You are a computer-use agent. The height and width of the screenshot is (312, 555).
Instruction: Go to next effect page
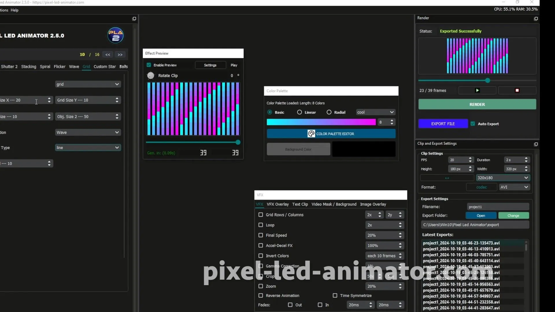point(120,55)
